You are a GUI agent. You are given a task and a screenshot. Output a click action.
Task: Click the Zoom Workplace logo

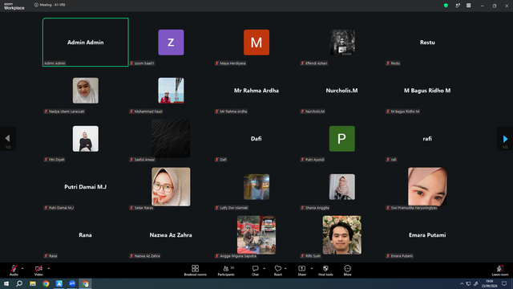pyautogui.click(x=14, y=6)
